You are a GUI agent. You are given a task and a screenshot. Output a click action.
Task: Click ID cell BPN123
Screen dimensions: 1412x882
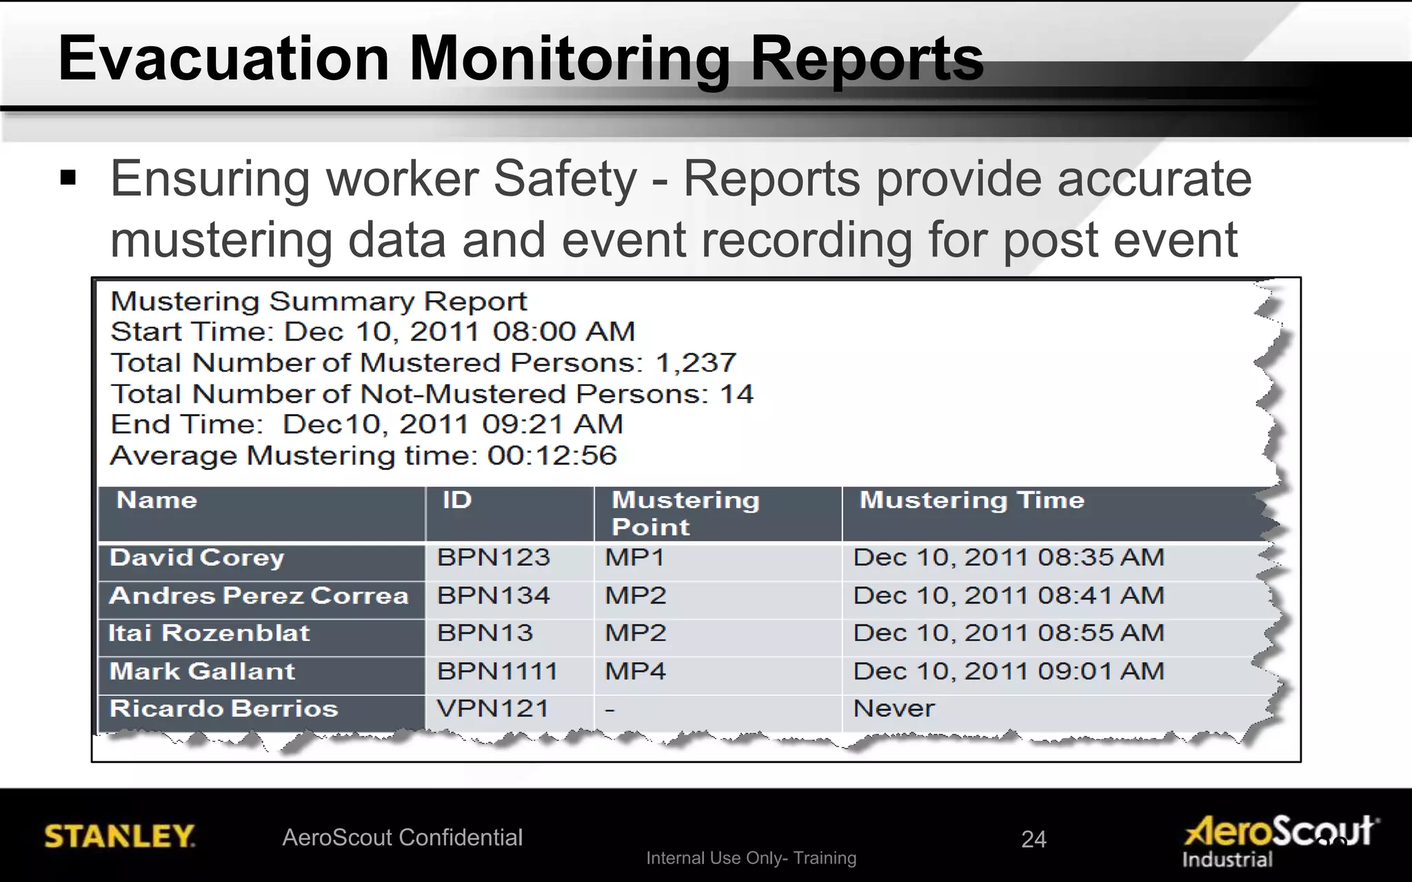pos(510,562)
